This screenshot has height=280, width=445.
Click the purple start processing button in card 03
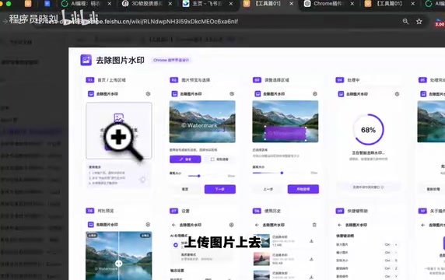click(x=303, y=189)
